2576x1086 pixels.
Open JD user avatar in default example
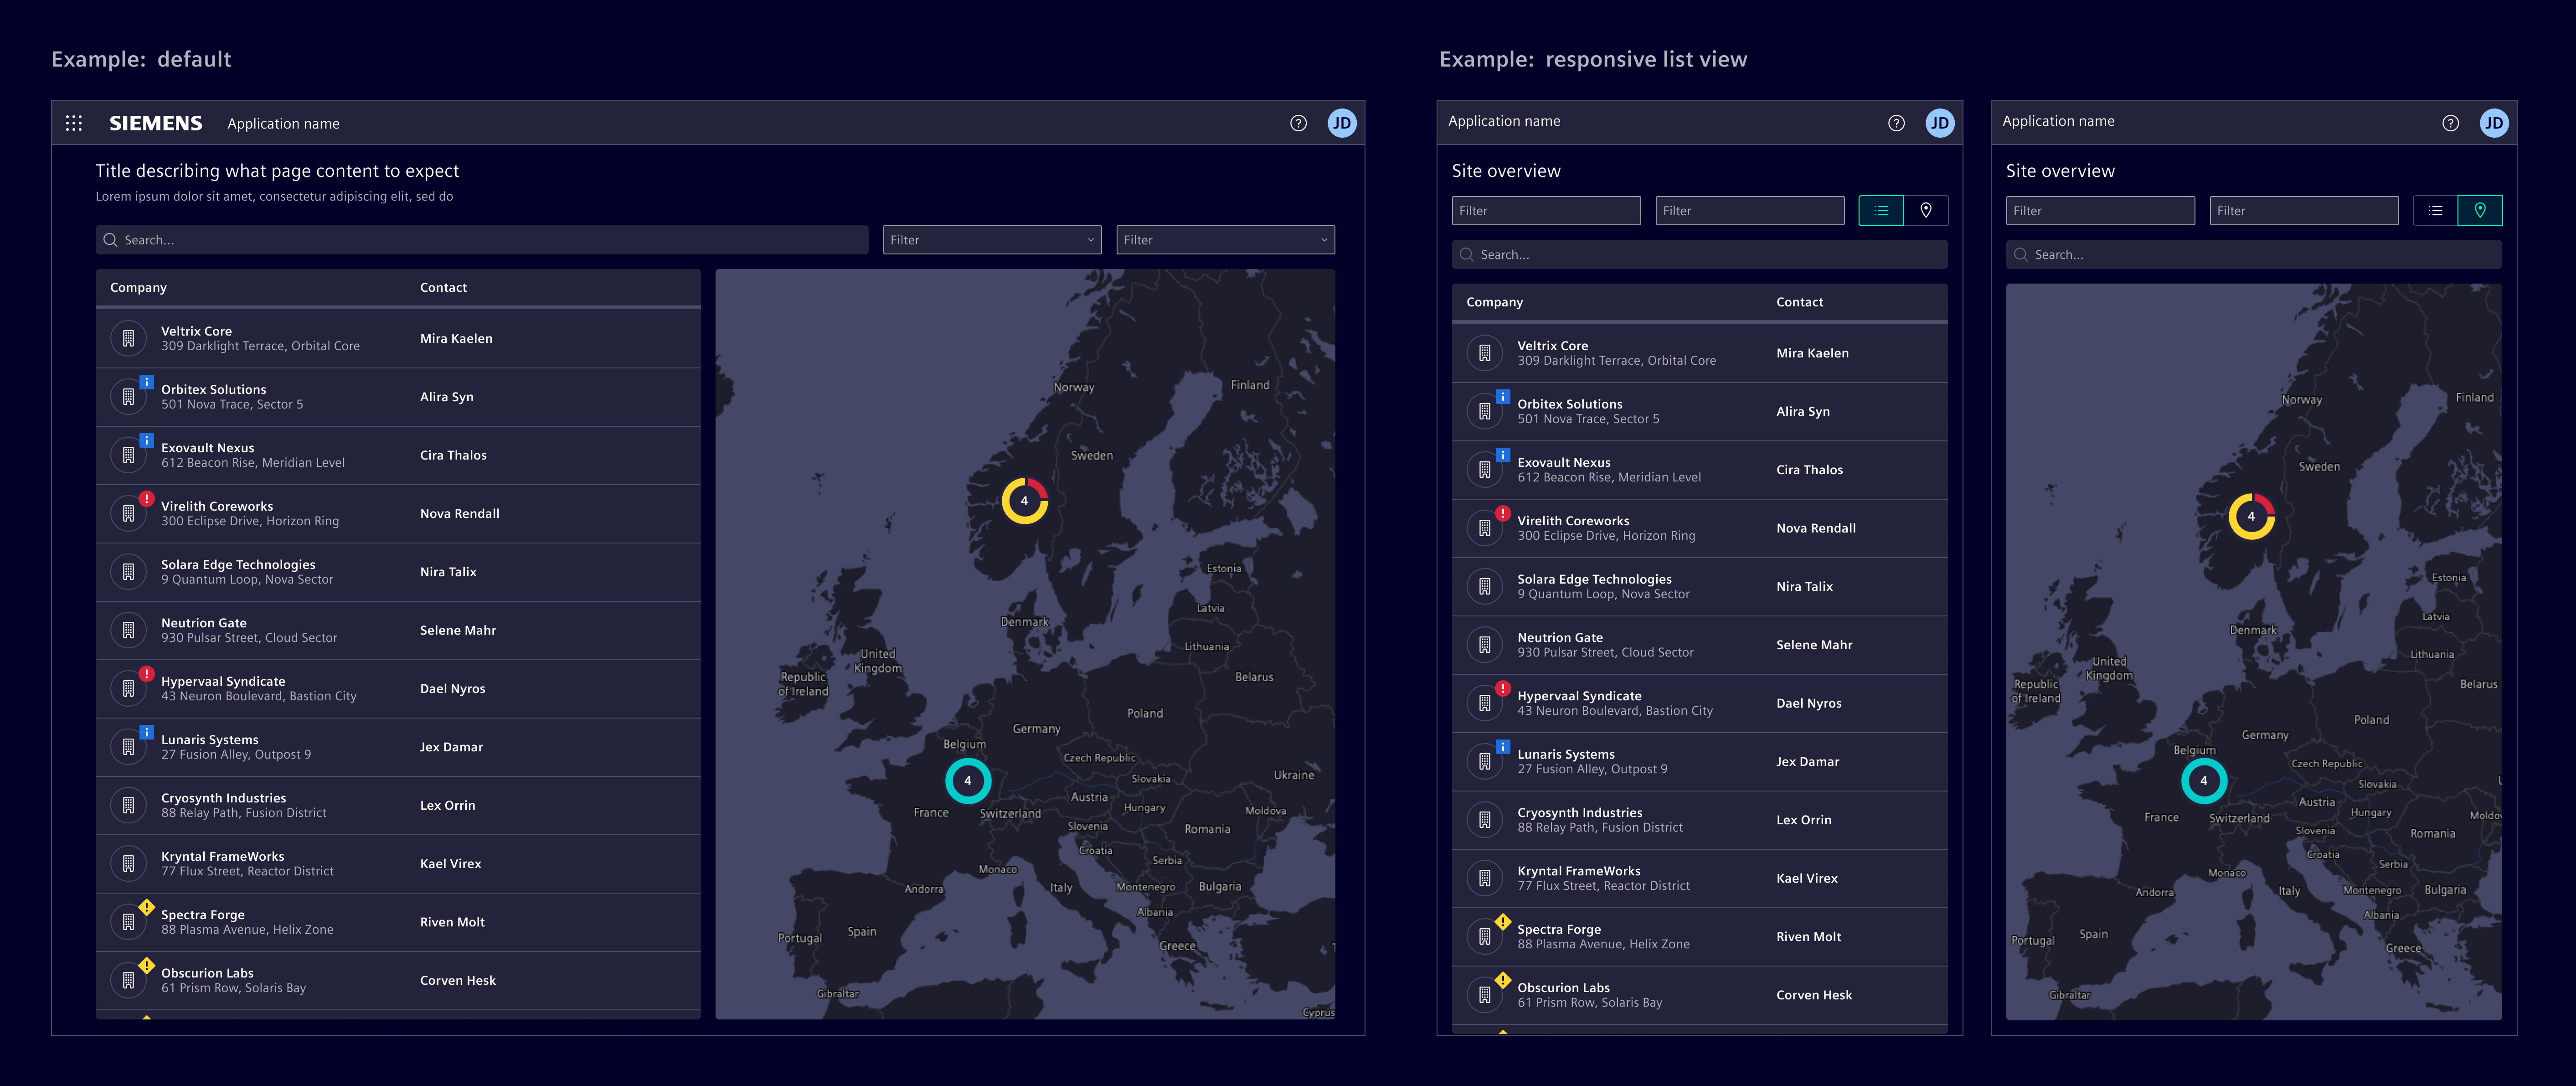(1341, 123)
